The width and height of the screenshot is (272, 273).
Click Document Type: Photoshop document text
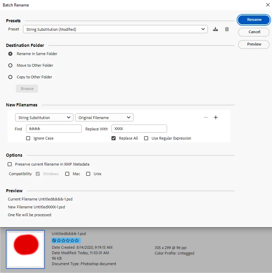point(84,264)
